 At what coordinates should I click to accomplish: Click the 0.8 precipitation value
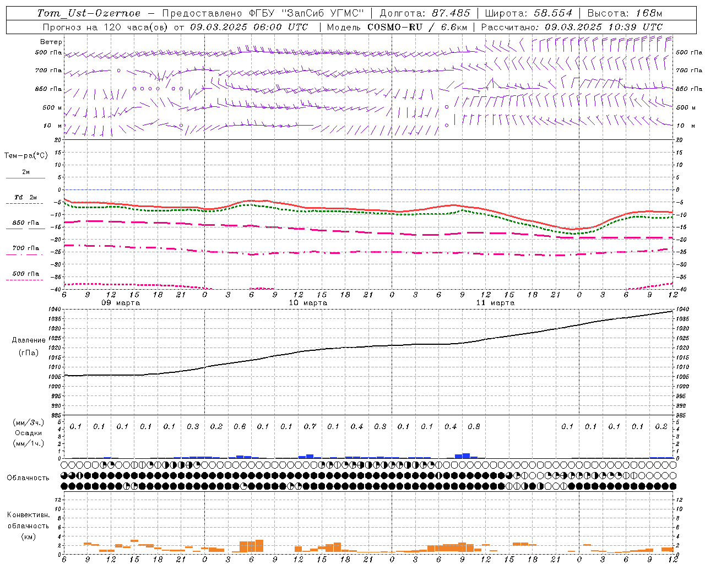(474, 427)
